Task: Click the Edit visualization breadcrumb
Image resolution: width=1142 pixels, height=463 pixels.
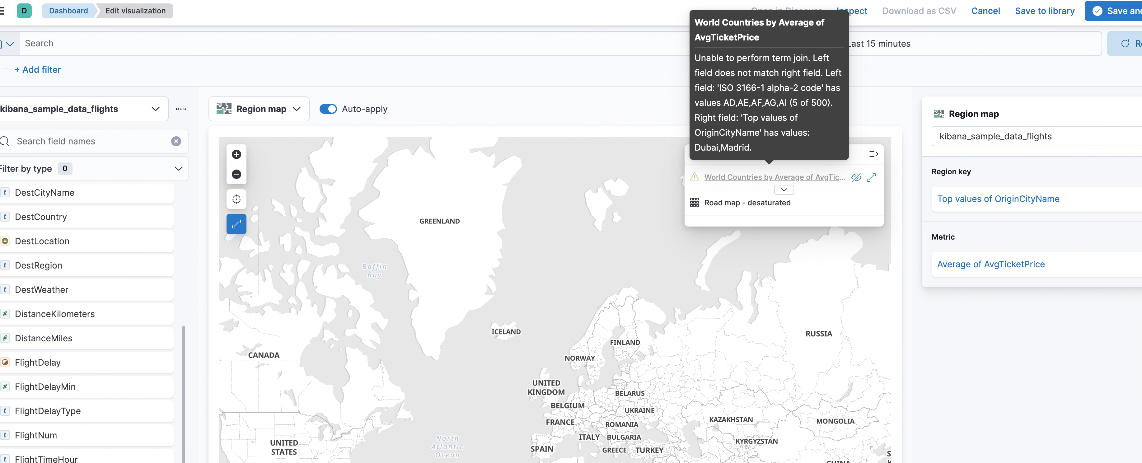Action: pos(135,11)
